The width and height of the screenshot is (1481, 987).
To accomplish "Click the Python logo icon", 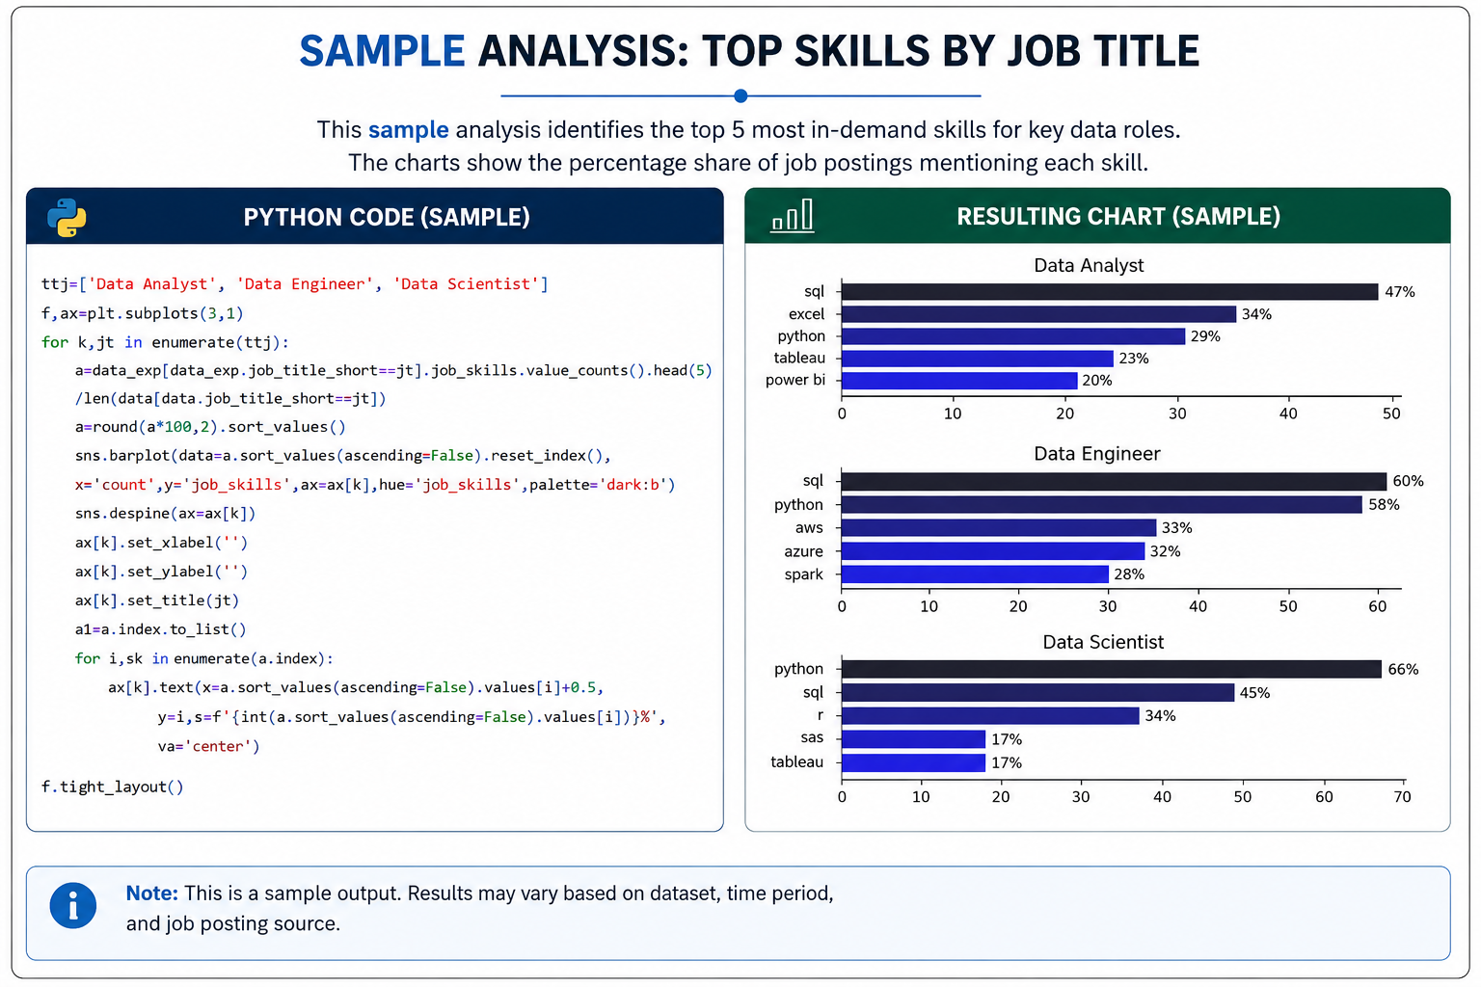I will [67, 218].
